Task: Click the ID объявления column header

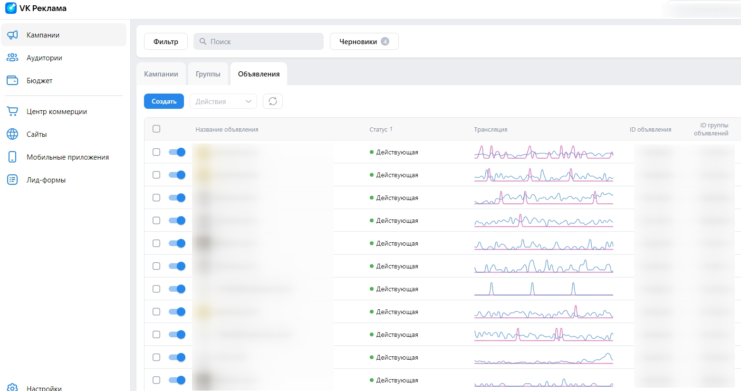Action: [650, 129]
